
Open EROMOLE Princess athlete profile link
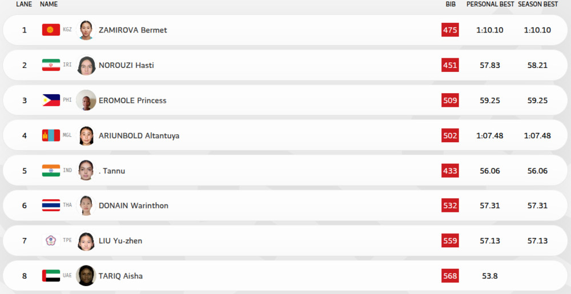[132, 100]
